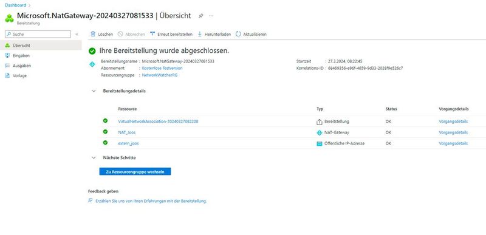Click the Vorlage sidebar icon
Image resolution: width=486 pixels, height=235 pixels.
tap(7, 75)
